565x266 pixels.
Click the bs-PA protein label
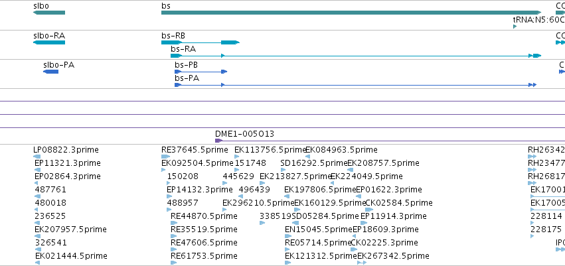pos(187,78)
